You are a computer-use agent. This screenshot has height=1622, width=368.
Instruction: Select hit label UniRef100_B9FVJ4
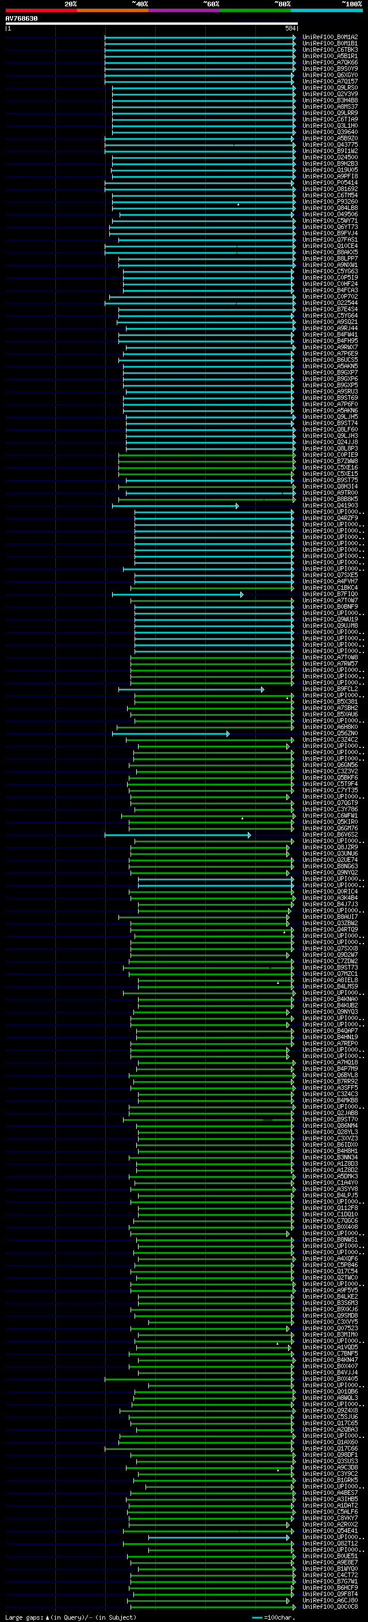click(330, 234)
